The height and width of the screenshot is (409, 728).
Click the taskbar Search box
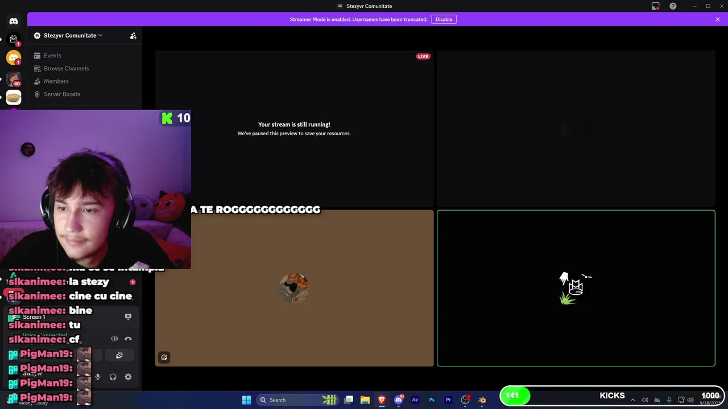[x=299, y=400]
